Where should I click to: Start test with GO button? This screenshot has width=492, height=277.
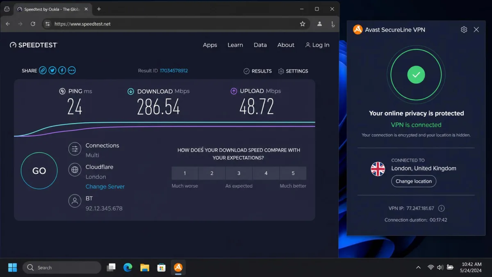pos(39,171)
